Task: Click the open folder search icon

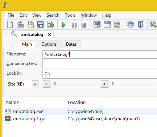Action: [x=30, y=25]
